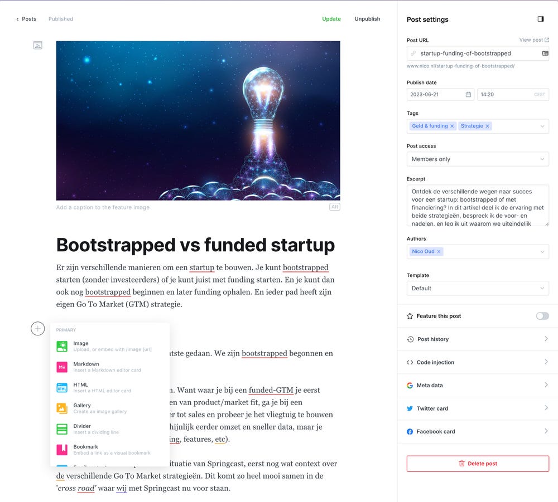Image resolution: width=558 pixels, height=502 pixels.
Task: Click the publish time 14:20 field
Action: tap(513, 95)
